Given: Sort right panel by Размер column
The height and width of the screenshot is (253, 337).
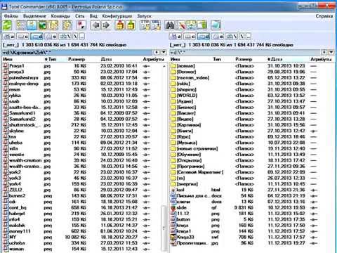Looking at the screenshot, I should pyautogui.click(x=244, y=60).
